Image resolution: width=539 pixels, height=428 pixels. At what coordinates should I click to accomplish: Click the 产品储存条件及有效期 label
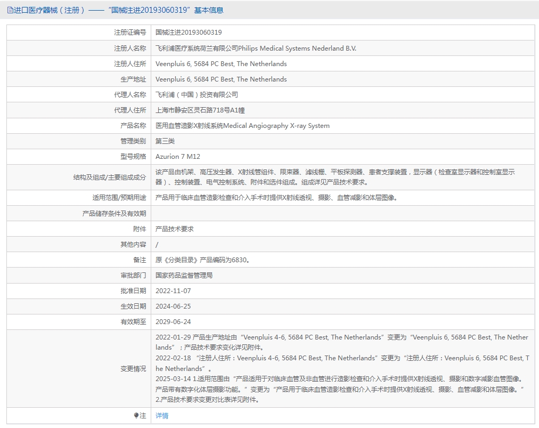click(114, 213)
